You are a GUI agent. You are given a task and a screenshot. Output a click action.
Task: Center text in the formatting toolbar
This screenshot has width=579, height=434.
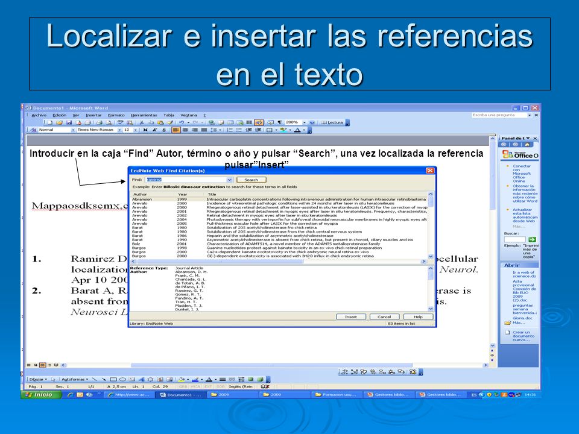click(185, 130)
